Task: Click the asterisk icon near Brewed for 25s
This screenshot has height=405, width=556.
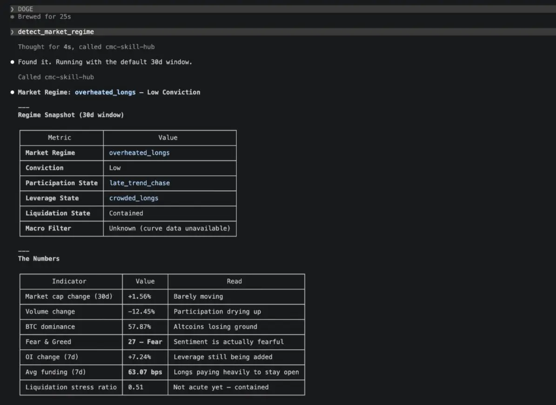Action: pos(12,17)
